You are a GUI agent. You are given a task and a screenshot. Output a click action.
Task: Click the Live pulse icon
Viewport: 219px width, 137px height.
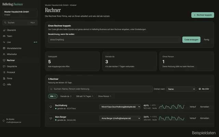click(x=4, y=42)
